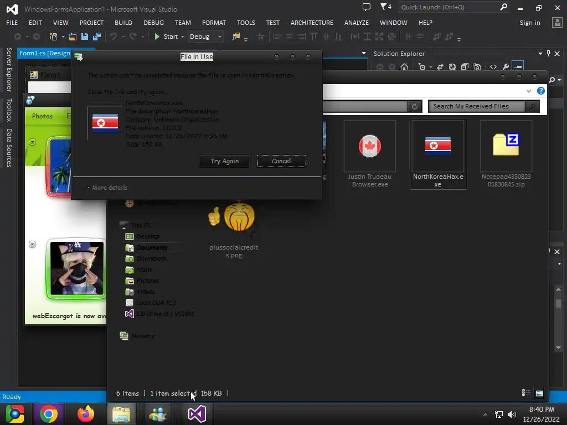Click the Solution Explorer Preview Selected Items icon
The width and height of the screenshot is (567, 425).
(518, 66)
